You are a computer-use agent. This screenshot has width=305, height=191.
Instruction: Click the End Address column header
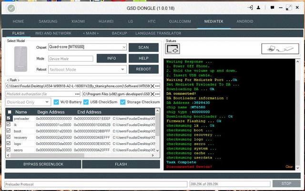tap(89, 112)
